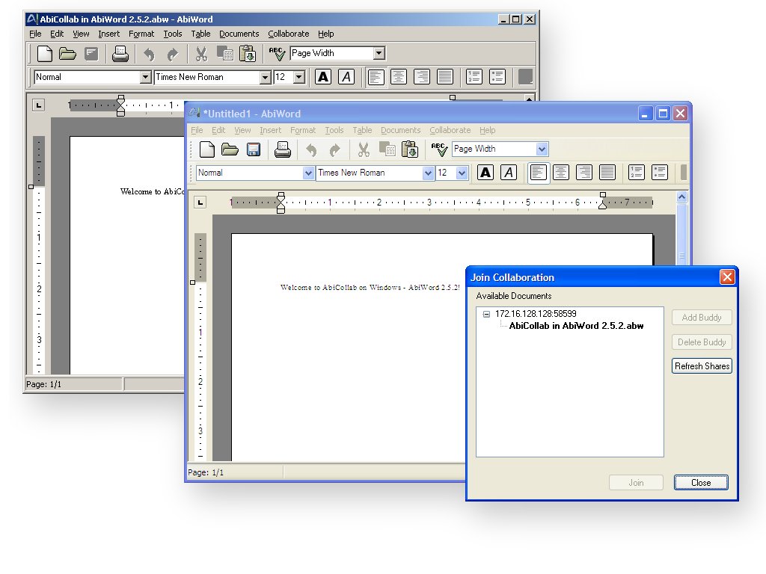Open file icon in AbiCollab window

tap(67, 54)
